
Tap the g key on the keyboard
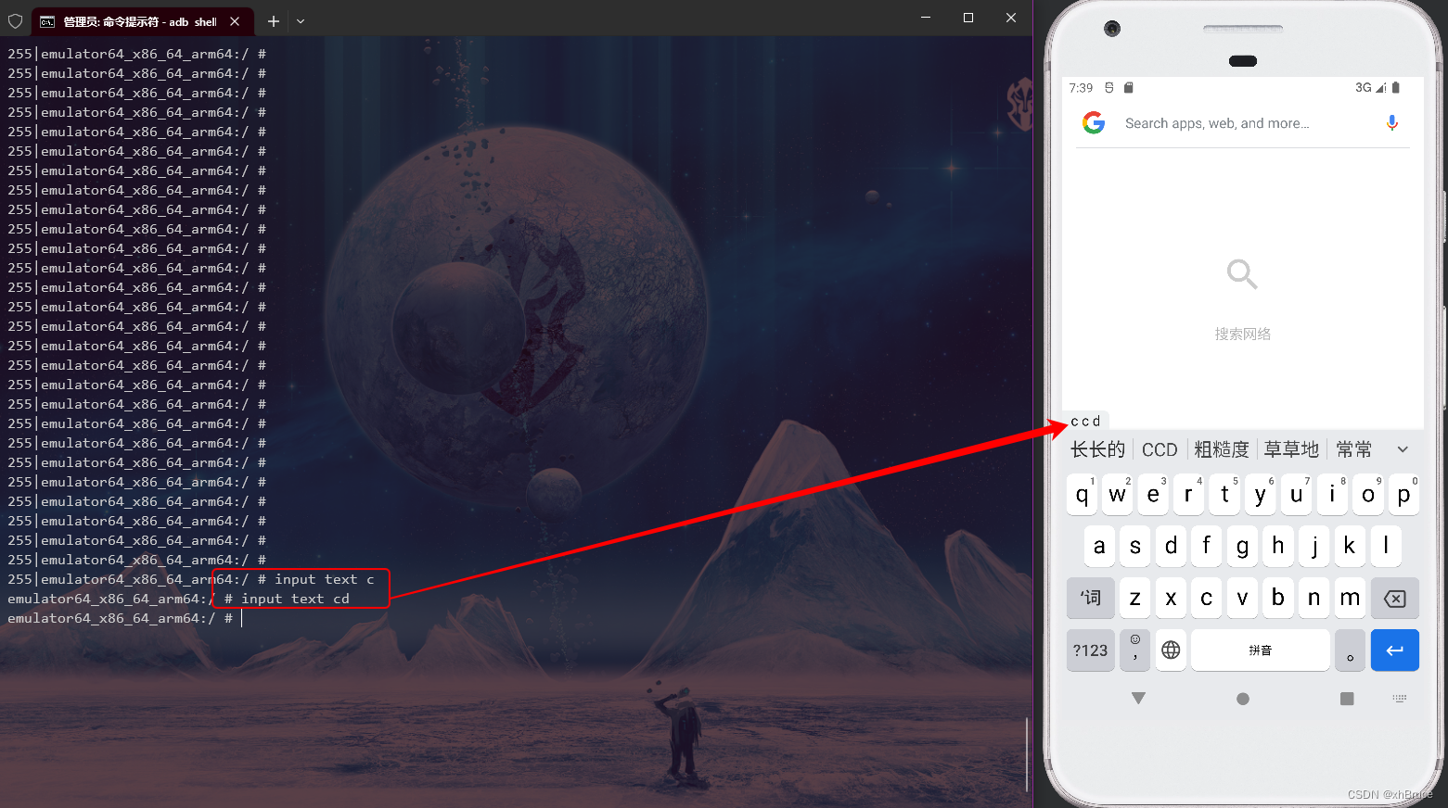pyautogui.click(x=1242, y=546)
